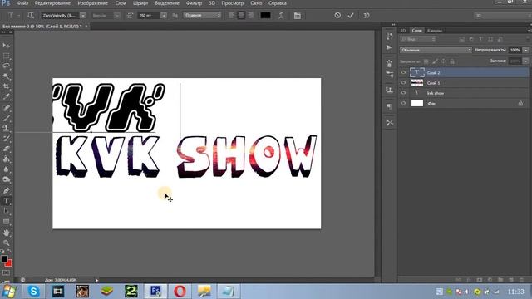Select the Zoom tool

(x=6, y=243)
